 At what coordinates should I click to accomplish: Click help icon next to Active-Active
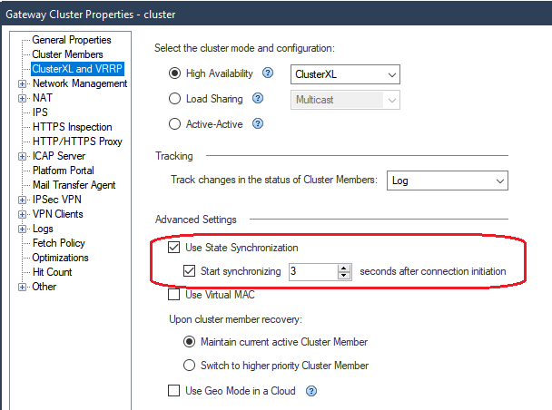point(259,124)
